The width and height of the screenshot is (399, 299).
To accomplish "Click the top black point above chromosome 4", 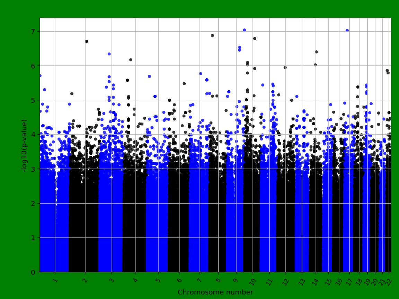I will pyautogui.click(x=131, y=60).
